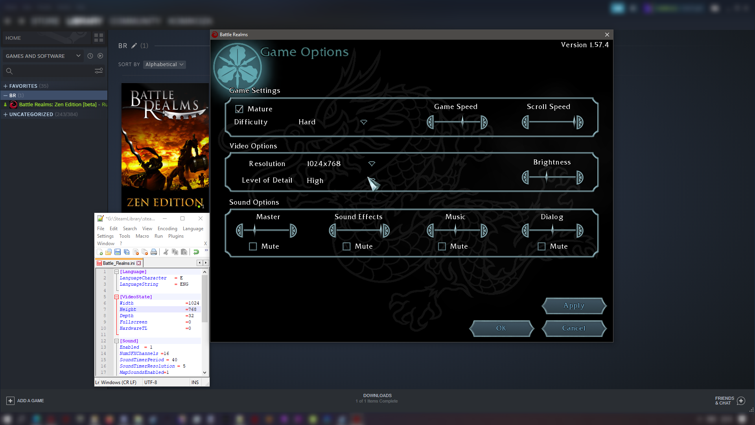This screenshot has height=425, width=755.
Task: Collapse the [Language] section fold in Notepad++
Action: click(116, 272)
